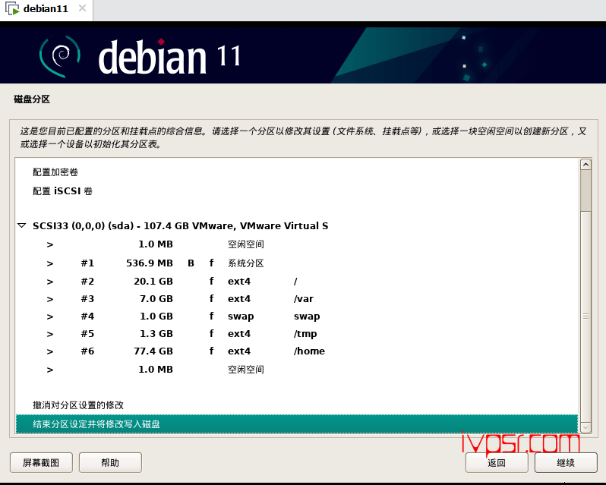Click the B bootable flag on #1
Viewport: 606px width, 485px height.
click(x=191, y=263)
